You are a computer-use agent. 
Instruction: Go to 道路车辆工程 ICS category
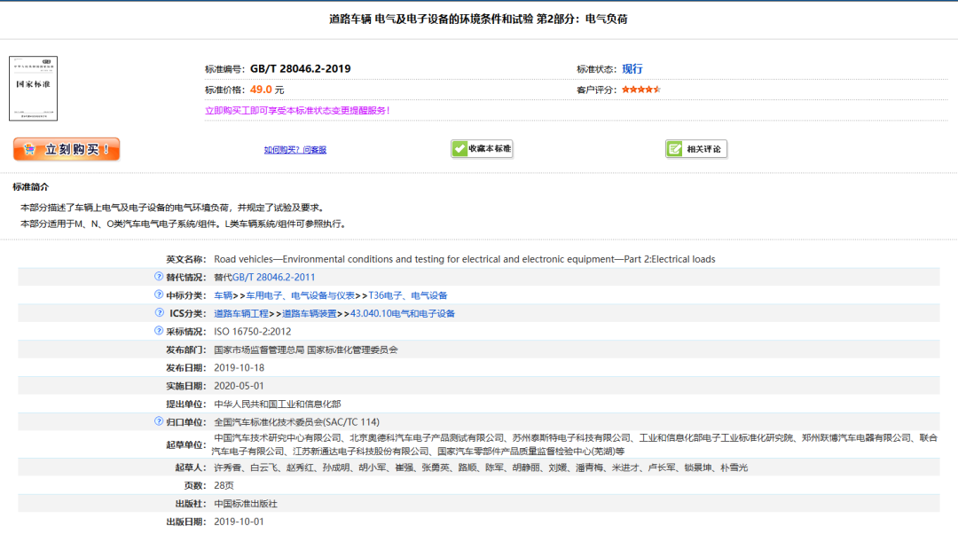241,314
